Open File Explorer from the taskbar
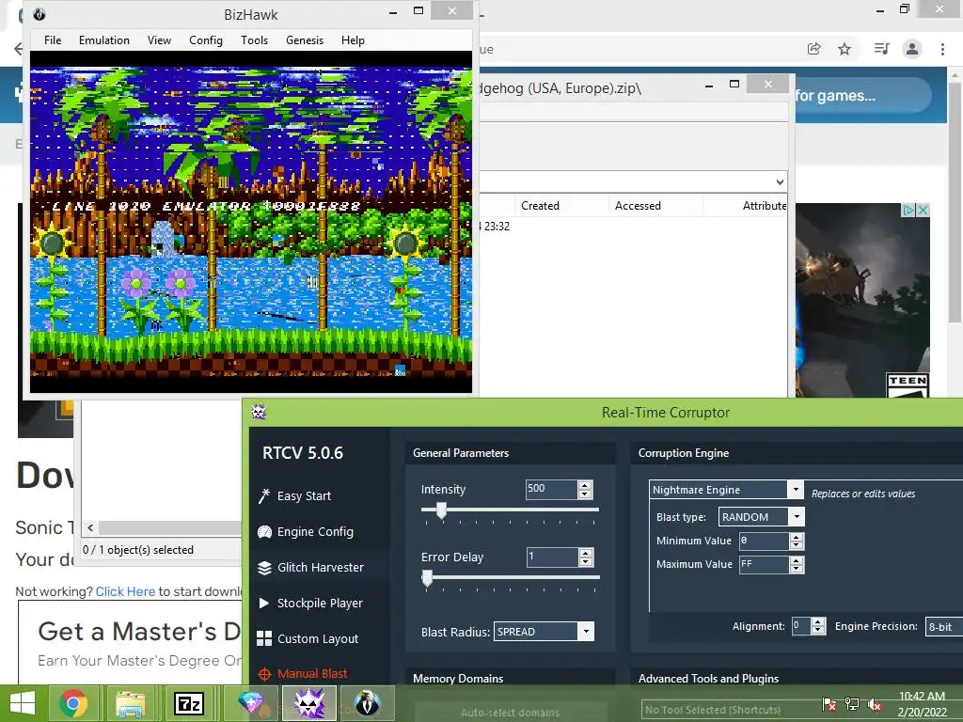963x722 pixels. (x=130, y=703)
